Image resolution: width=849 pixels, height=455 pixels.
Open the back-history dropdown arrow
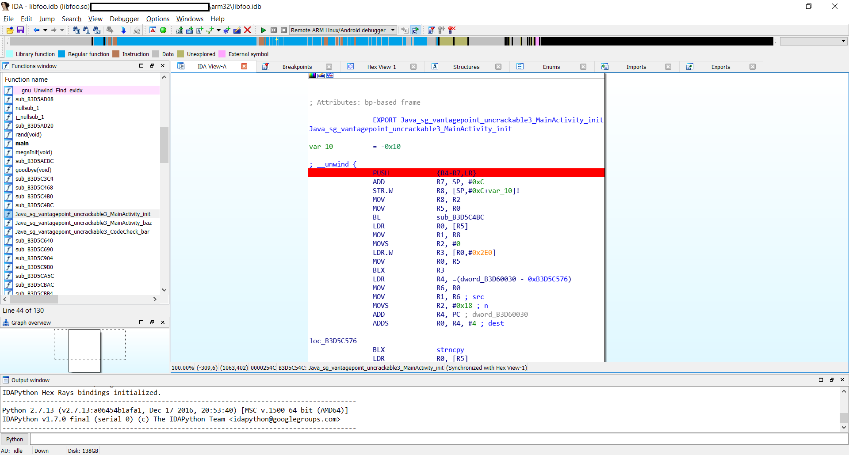pyautogui.click(x=45, y=30)
